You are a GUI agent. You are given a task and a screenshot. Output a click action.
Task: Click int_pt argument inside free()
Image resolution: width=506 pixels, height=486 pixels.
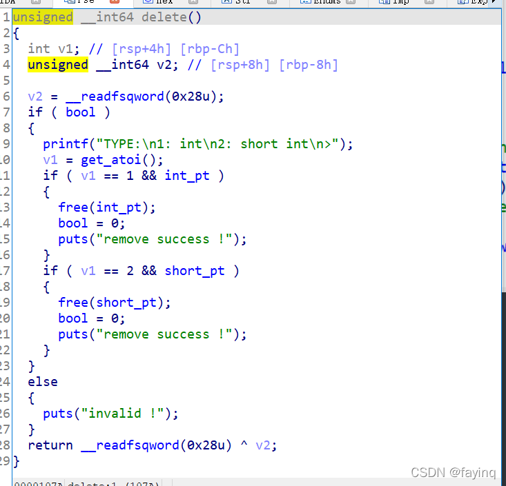[x=119, y=207]
